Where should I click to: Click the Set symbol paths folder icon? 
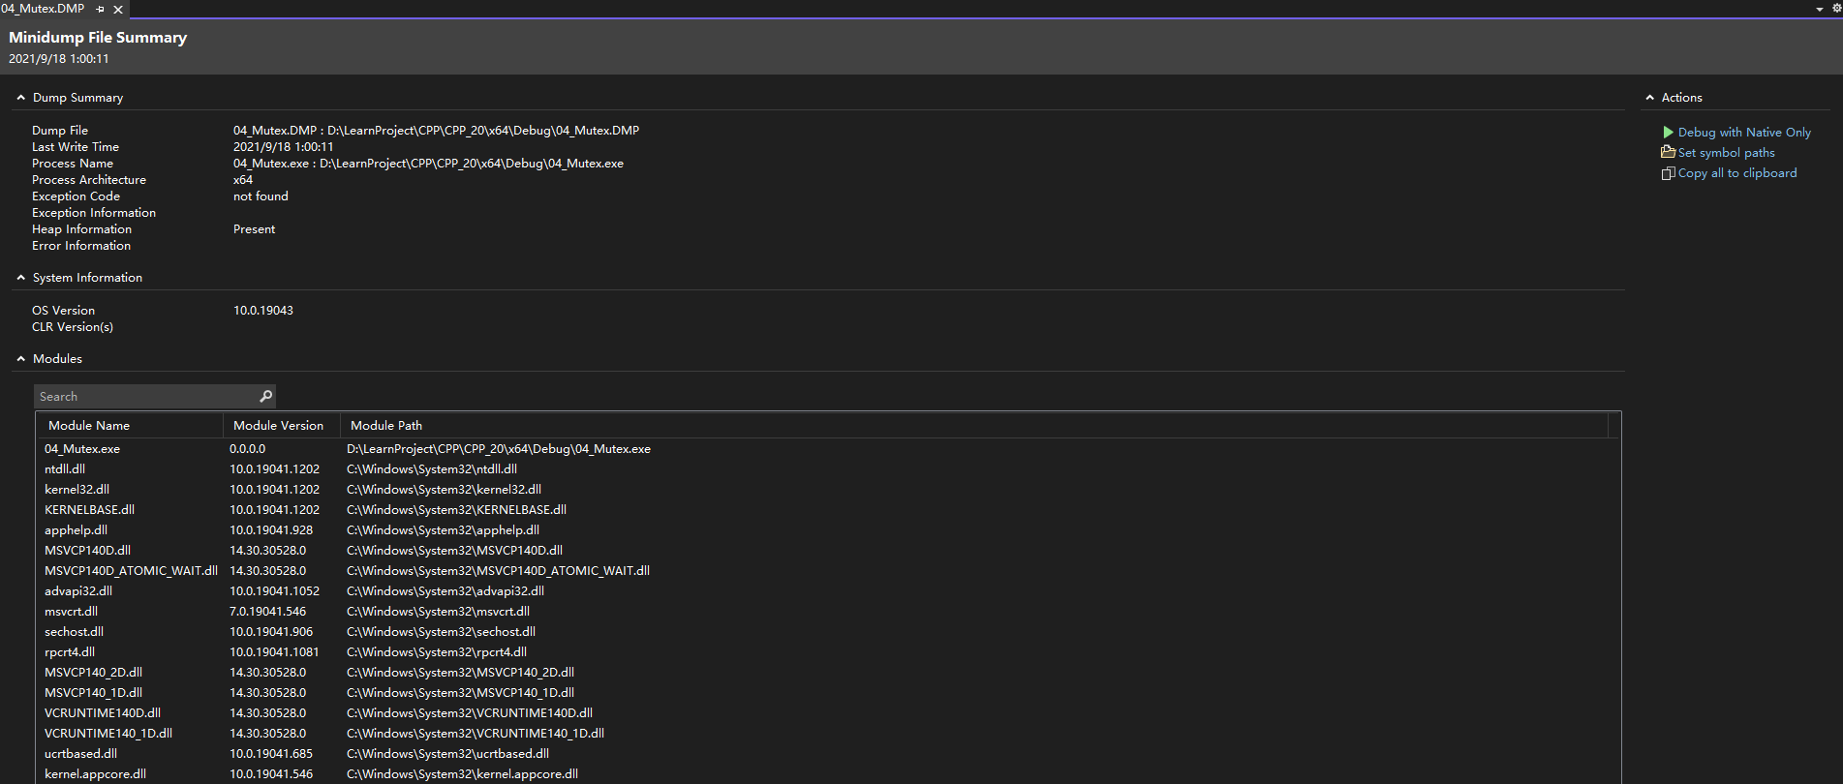point(1668,152)
